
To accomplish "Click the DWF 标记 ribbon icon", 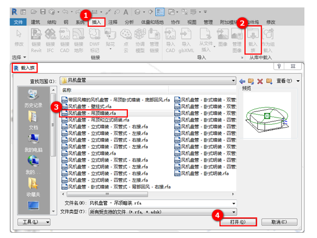I will [95, 39].
